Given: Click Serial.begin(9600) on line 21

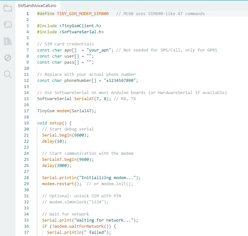Looking at the screenshot, I should pyautogui.click(x=65, y=135).
